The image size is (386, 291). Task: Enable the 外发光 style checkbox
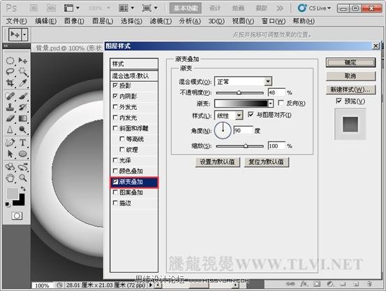(115, 107)
